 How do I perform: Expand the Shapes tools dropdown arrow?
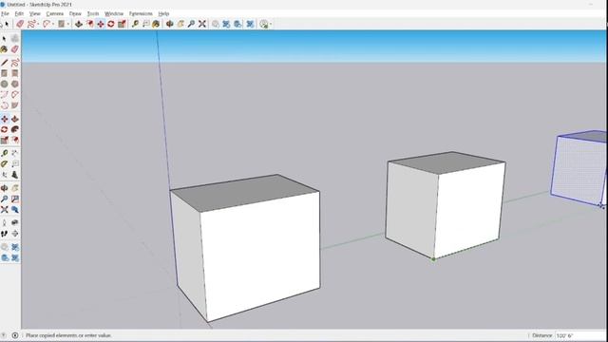tap(68, 24)
